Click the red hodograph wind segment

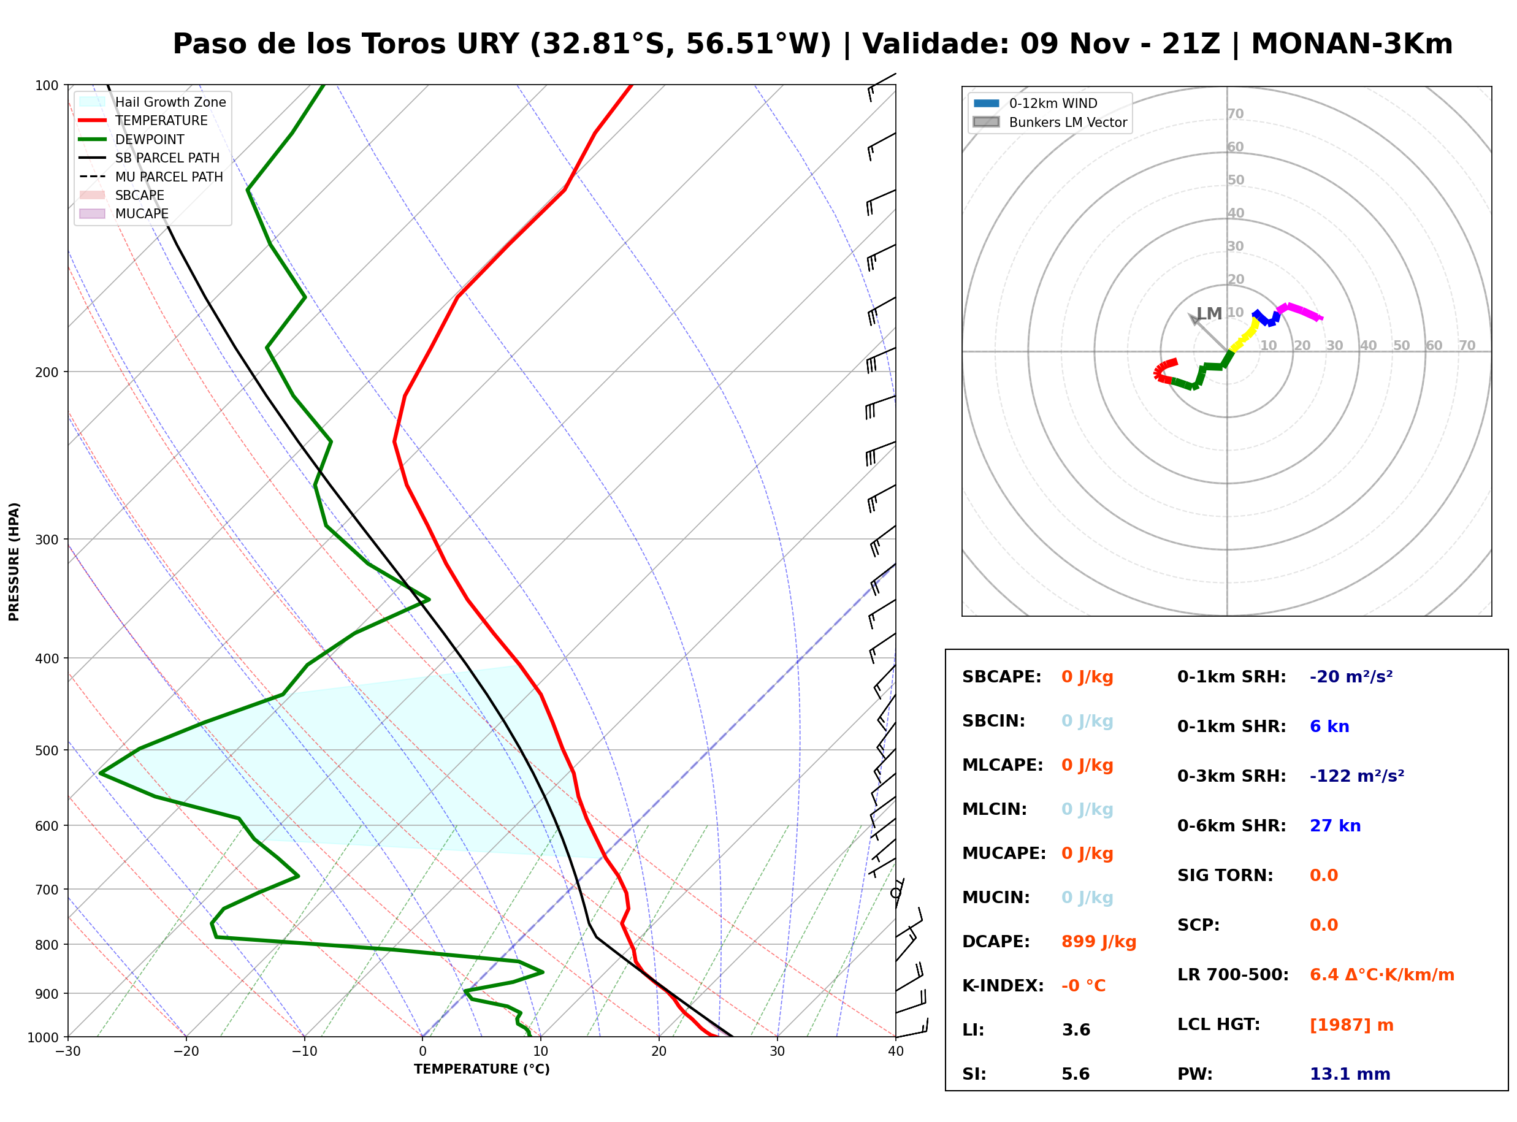[x=1164, y=371]
